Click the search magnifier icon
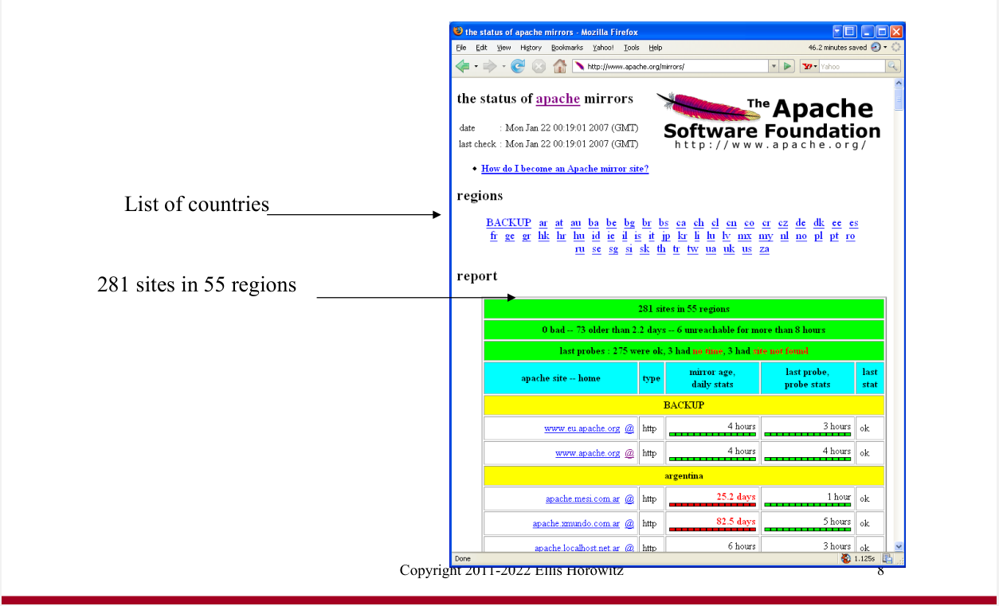This screenshot has height=606, width=999. 892,66
